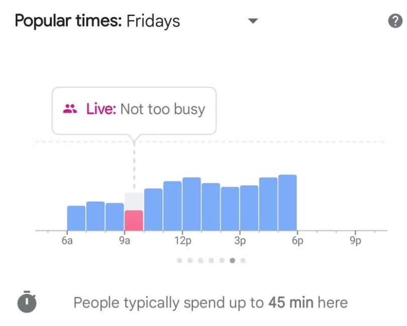Click the 9a axis label
The height and width of the screenshot is (326, 407).
[125, 241]
